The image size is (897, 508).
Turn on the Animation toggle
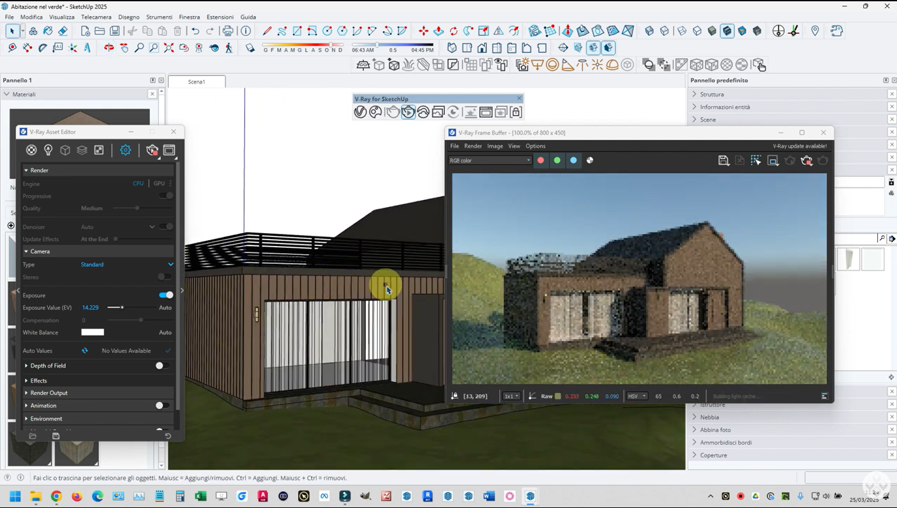162,406
